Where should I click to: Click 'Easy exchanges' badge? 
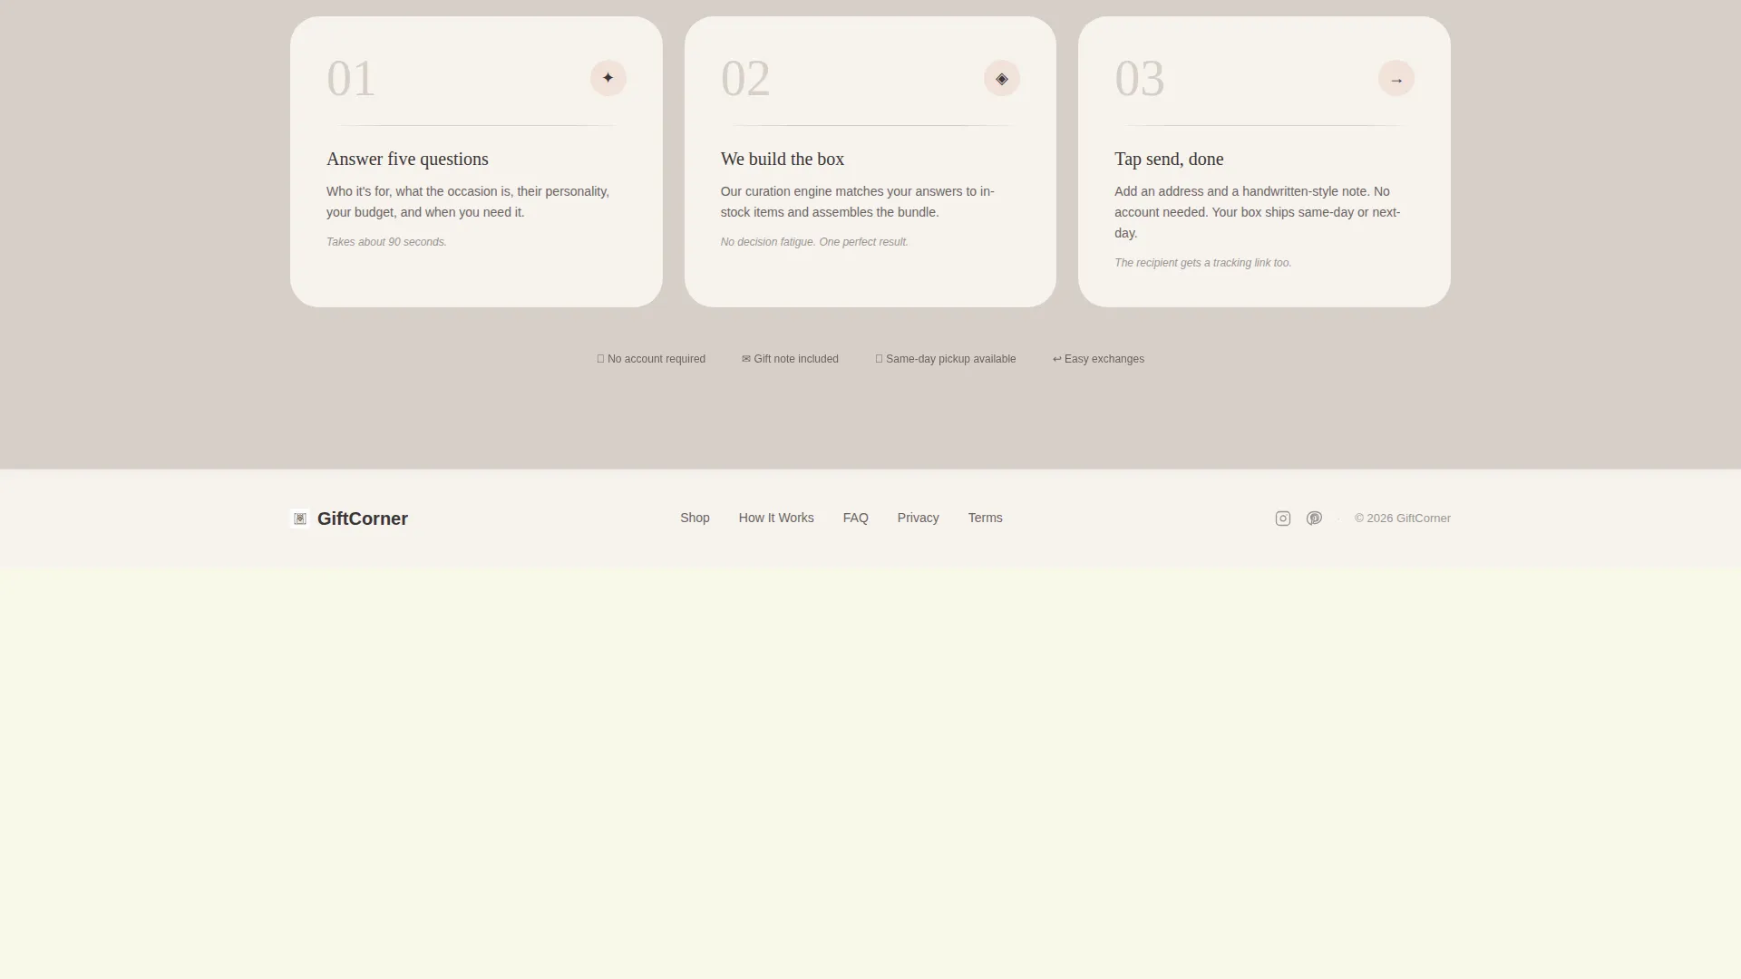click(1098, 359)
